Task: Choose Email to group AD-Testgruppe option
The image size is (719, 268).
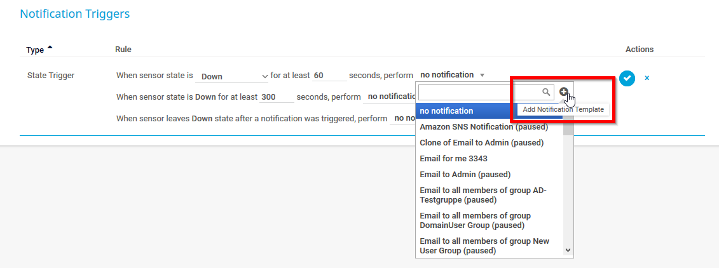Action: coord(483,195)
